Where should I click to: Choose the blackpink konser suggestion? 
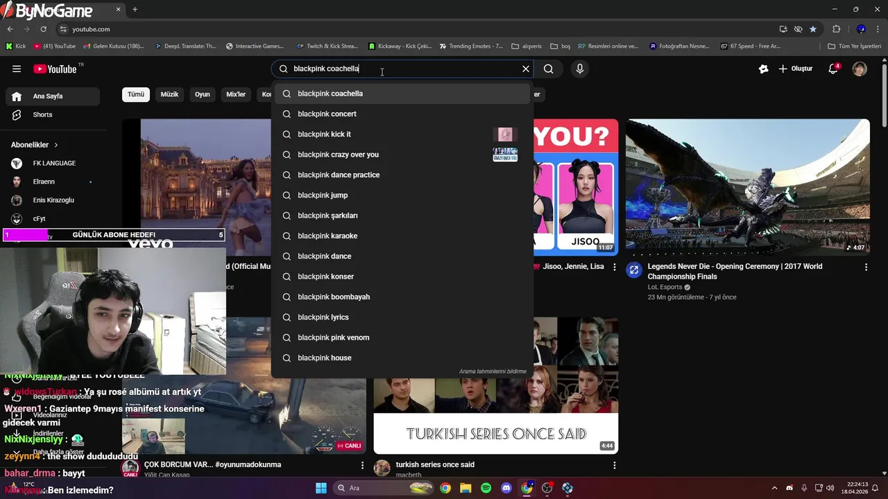click(x=402, y=277)
